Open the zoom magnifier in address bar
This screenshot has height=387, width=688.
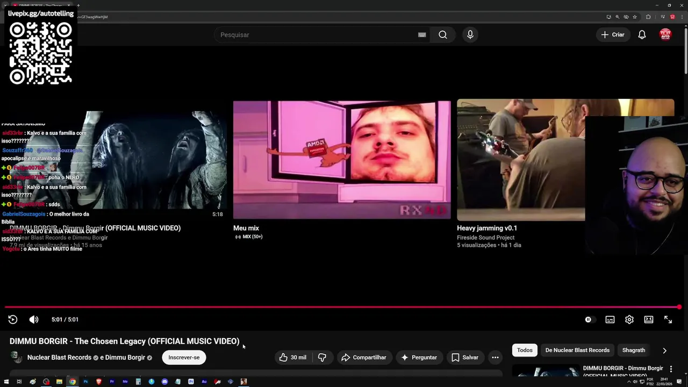(x=618, y=17)
